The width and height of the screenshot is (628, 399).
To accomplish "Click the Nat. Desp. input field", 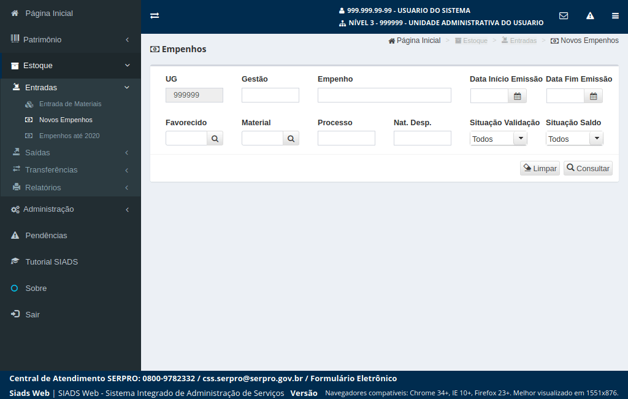I will tap(423, 138).
